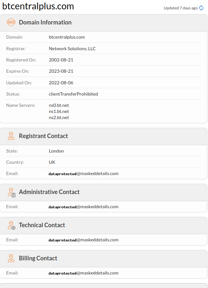Collapse the Domain Information section header
Viewport: 208px width, 288px height.
(x=45, y=23)
